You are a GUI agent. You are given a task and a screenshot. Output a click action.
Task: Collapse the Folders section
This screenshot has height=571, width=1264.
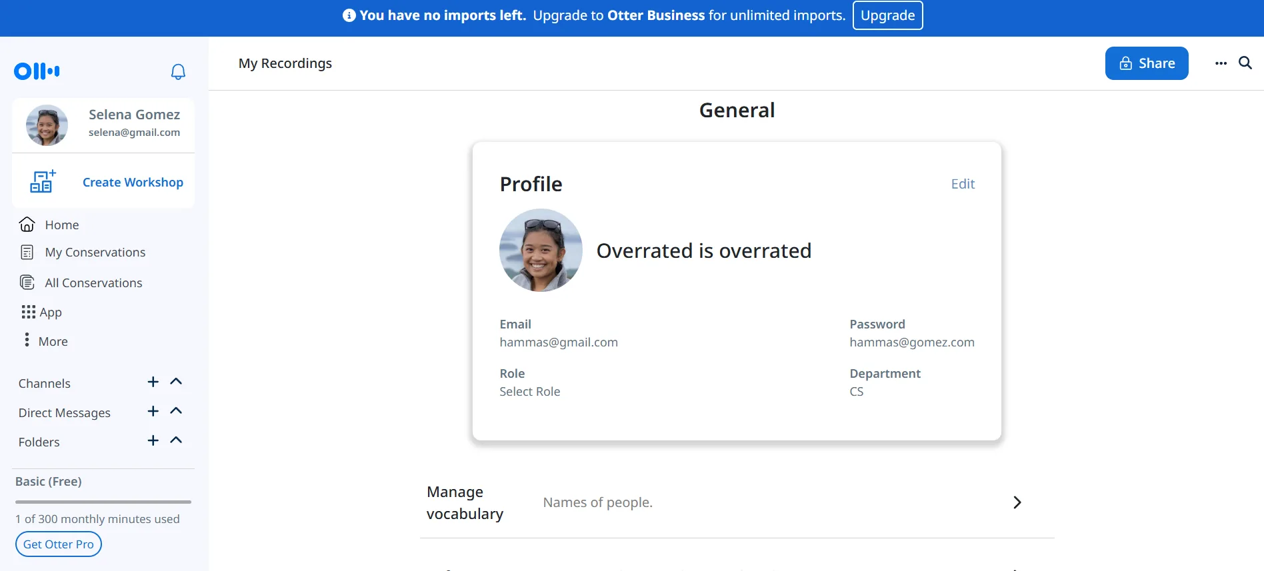click(176, 440)
